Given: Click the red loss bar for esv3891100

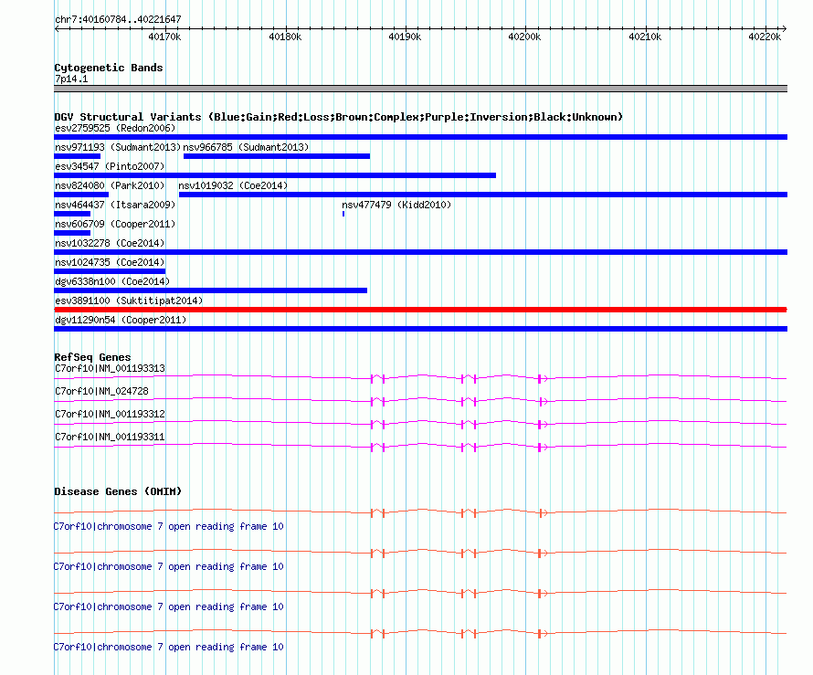Looking at the screenshot, I should click(x=420, y=310).
